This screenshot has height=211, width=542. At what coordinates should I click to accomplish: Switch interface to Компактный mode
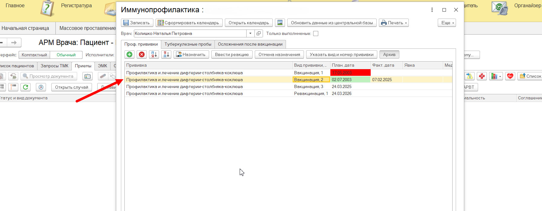34,55
